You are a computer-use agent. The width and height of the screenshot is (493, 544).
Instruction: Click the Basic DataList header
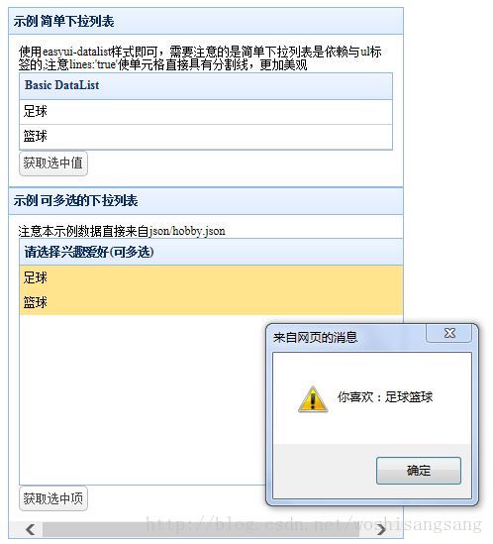(206, 86)
